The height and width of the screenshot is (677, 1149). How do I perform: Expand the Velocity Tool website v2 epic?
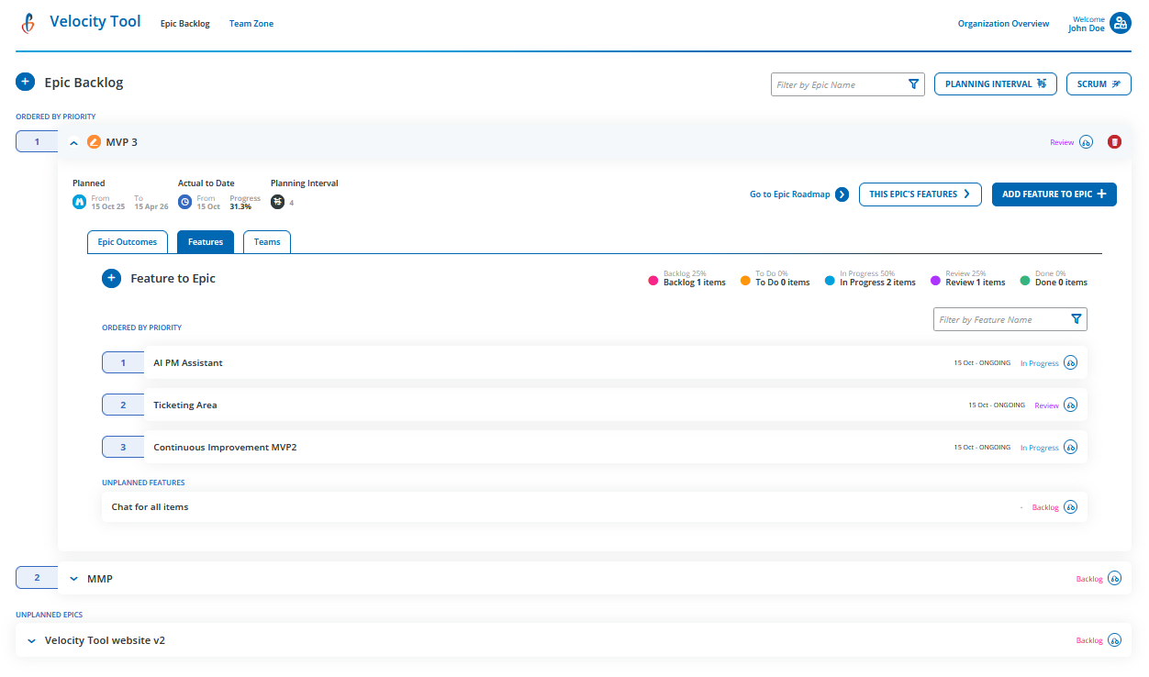point(31,639)
